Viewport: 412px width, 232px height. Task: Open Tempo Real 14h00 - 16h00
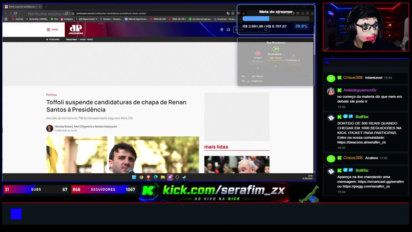click(x=79, y=39)
